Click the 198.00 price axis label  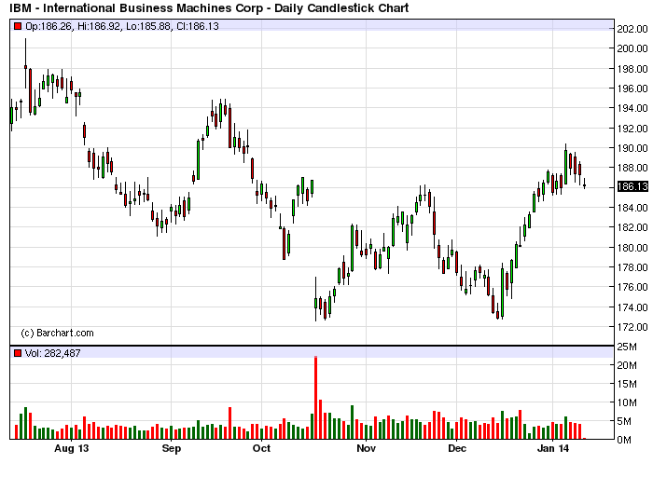click(x=632, y=69)
